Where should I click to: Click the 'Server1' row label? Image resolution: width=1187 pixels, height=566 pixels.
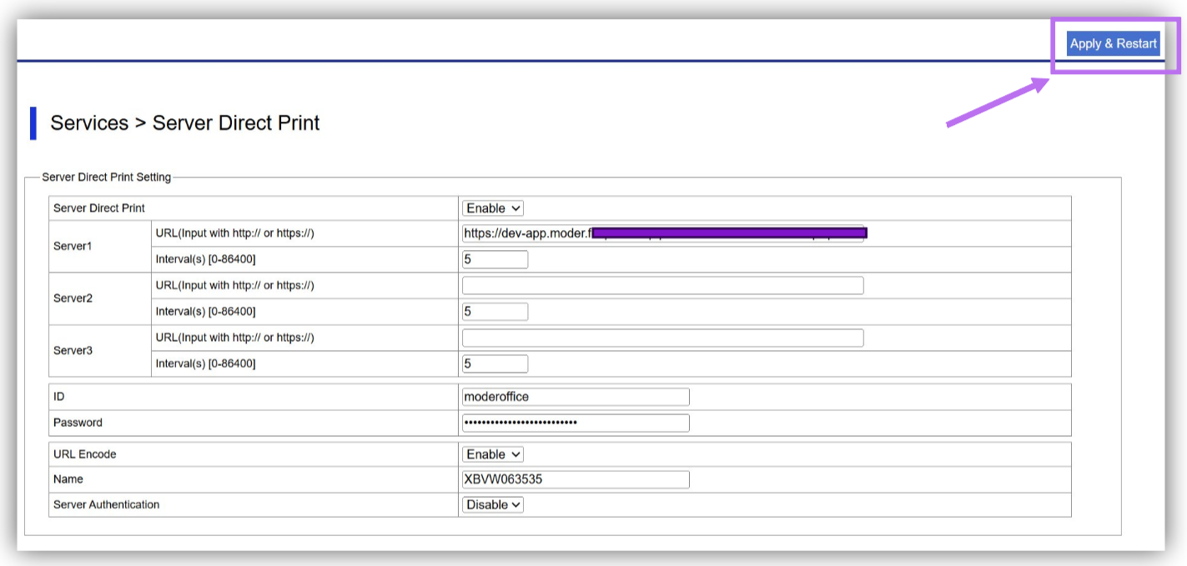(x=73, y=247)
